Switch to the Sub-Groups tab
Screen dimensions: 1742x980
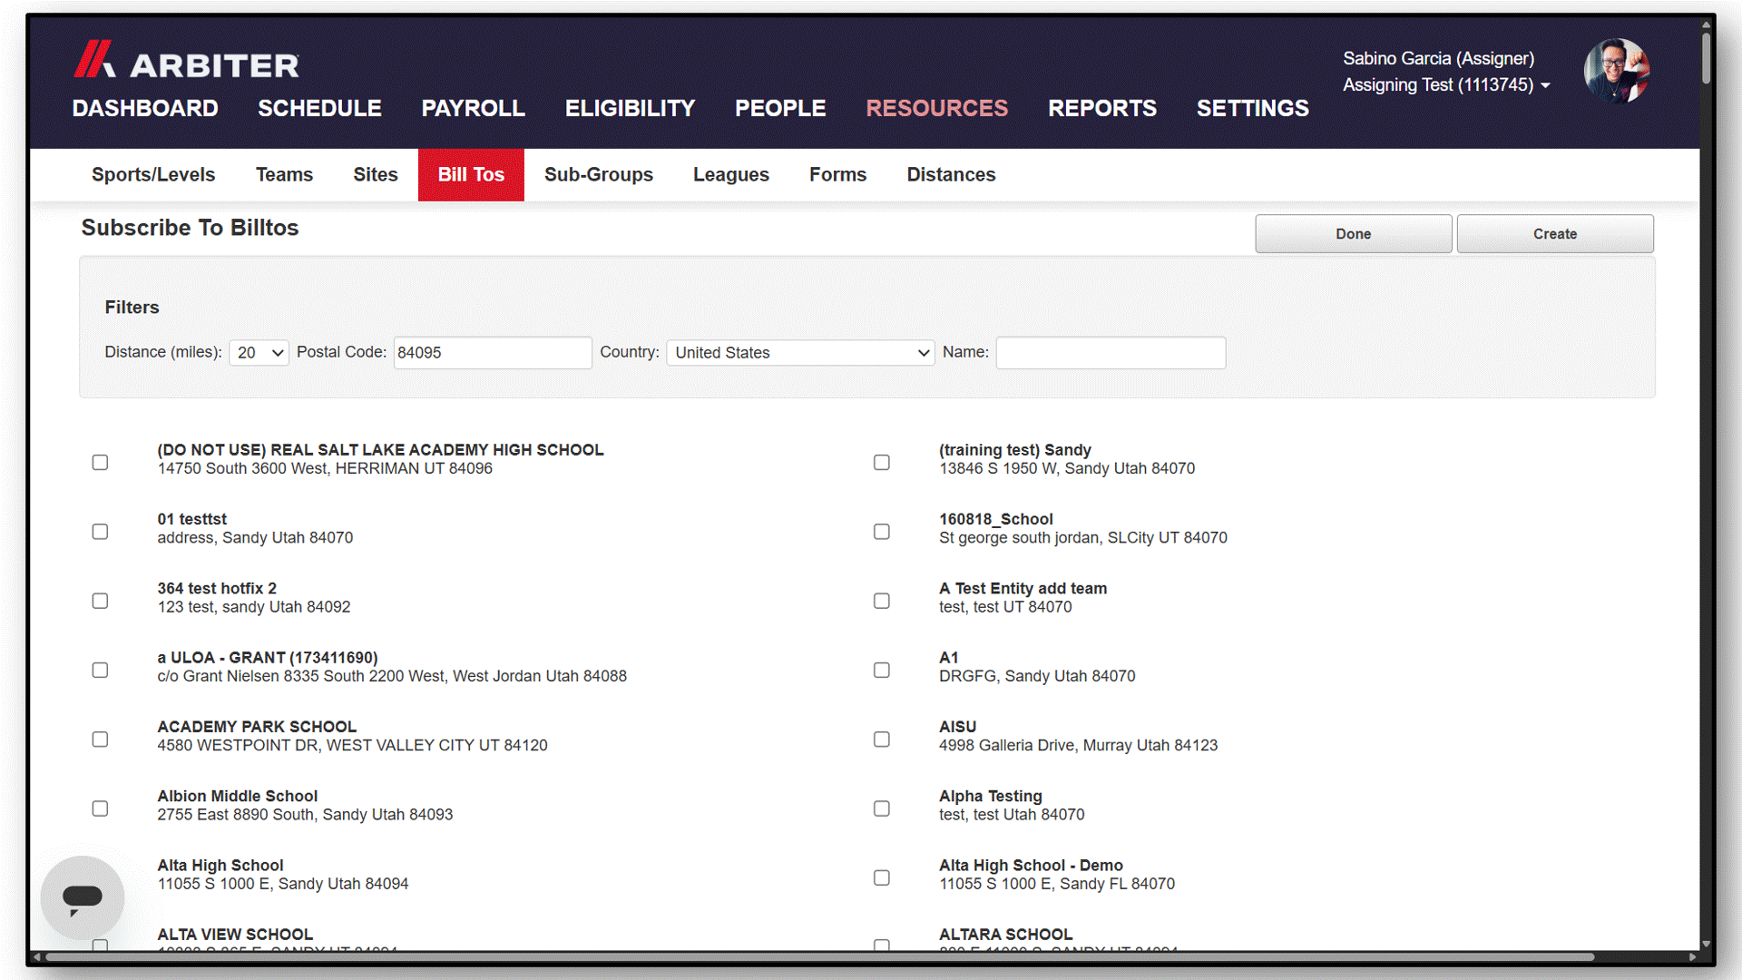(599, 174)
